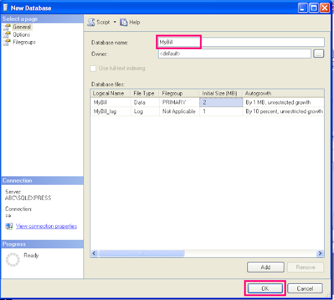
Task: Maximize the New Database window
Action: point(314,8)
